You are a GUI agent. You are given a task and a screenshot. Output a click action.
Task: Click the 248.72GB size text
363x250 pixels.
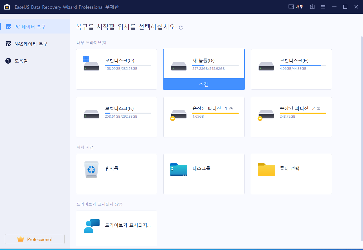coord(287,116)
